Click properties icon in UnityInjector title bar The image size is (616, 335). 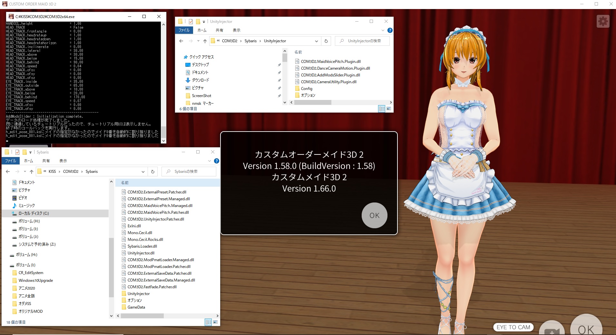[191, 22]
